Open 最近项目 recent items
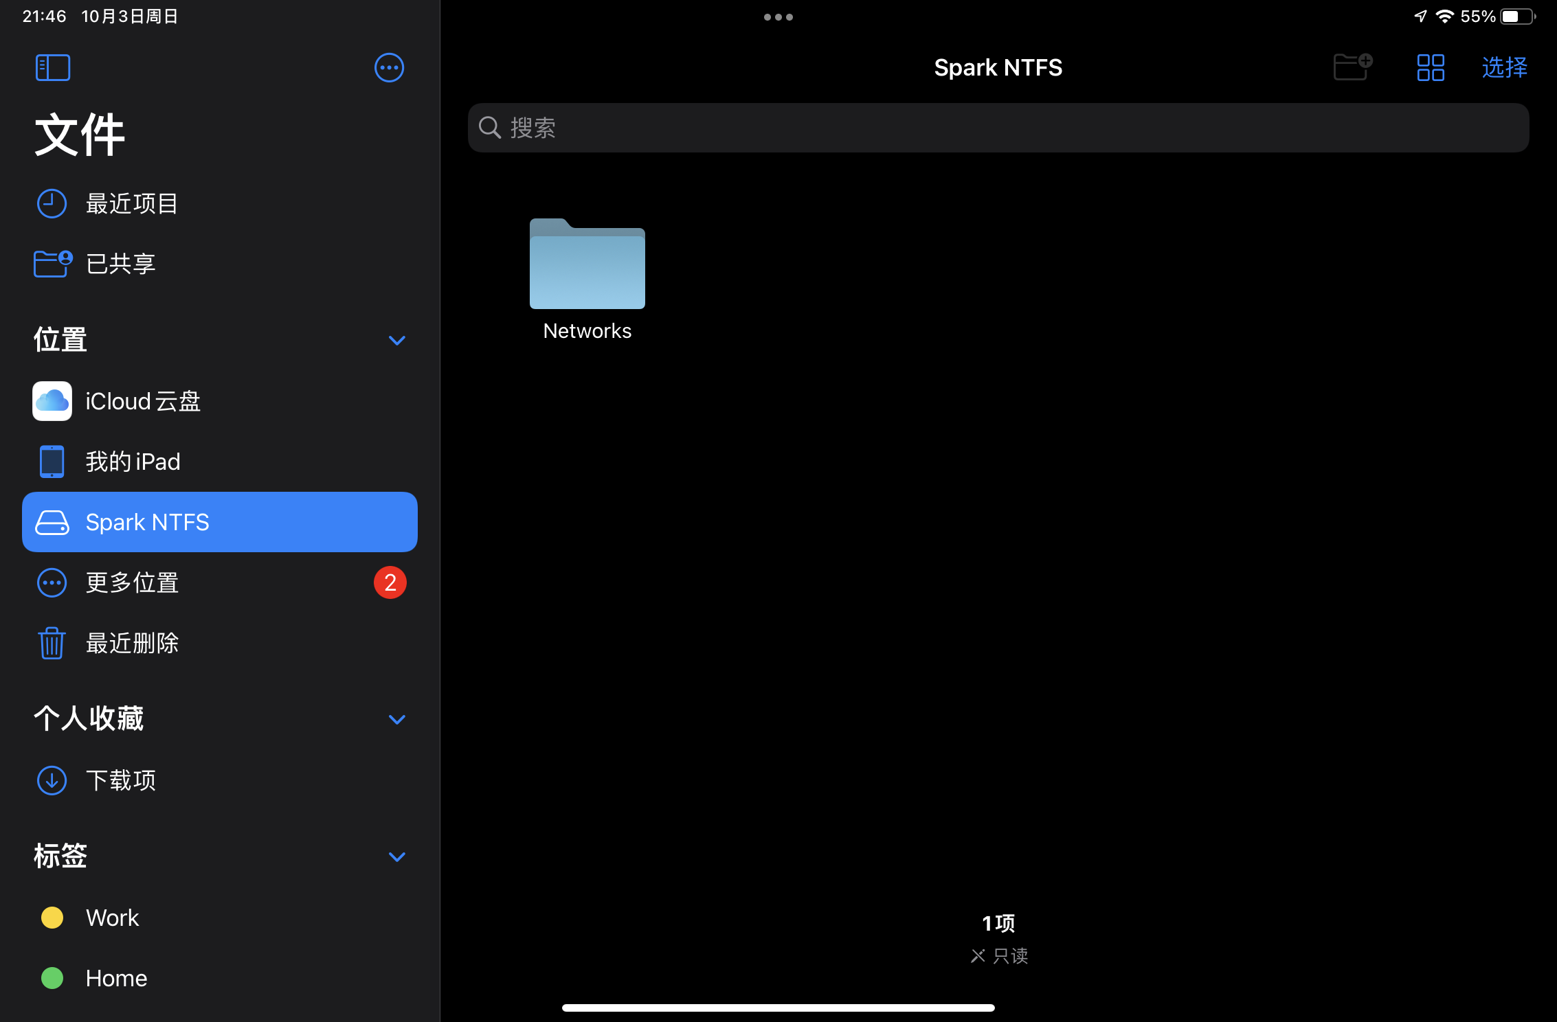Viewport: 1557px width, 1022px height. [x=131, y=203]
